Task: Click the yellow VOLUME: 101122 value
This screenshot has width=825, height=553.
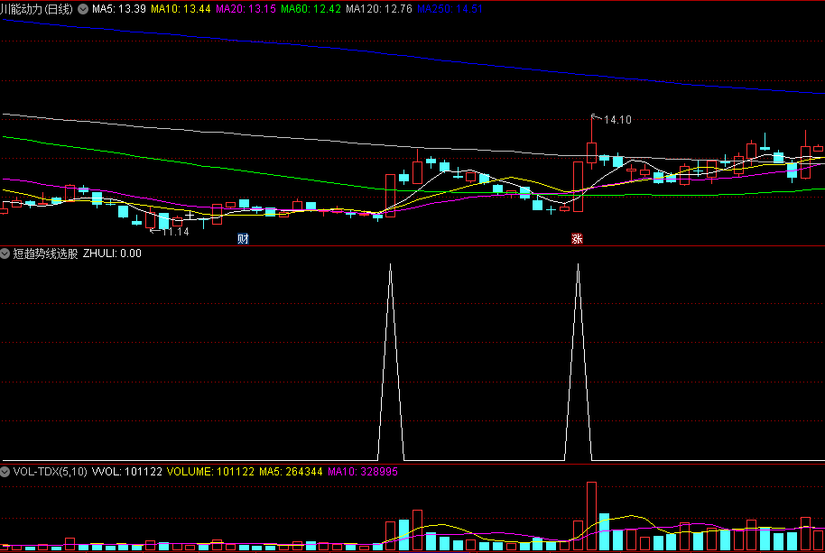Action: tap(210, 472)
